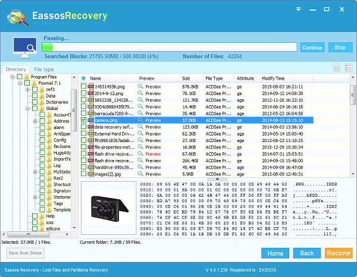Open the title bar dropdown menu icon

click(299, 9)
